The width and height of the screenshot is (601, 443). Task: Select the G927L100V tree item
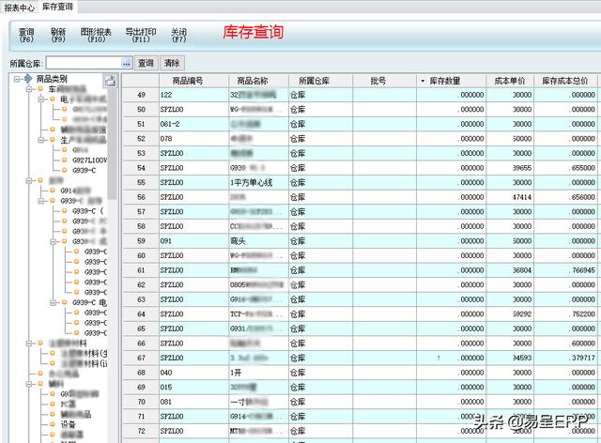click(x=90, y=160)
